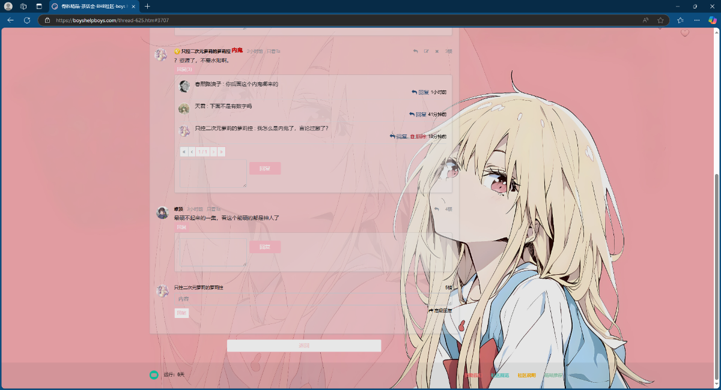View site information lock icon

click(47, 20)
